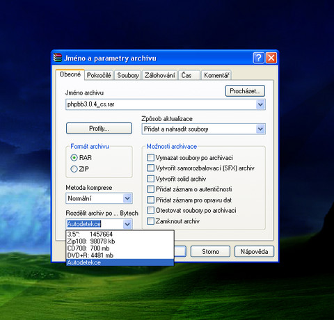Choose DVD+R: 4481 mb option
The image size is (334, 320).
tap(120, 255)
